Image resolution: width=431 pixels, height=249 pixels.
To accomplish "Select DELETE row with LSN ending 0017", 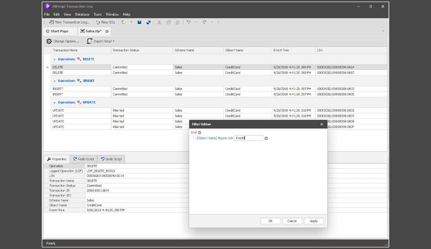I will [x=219, y=73].
